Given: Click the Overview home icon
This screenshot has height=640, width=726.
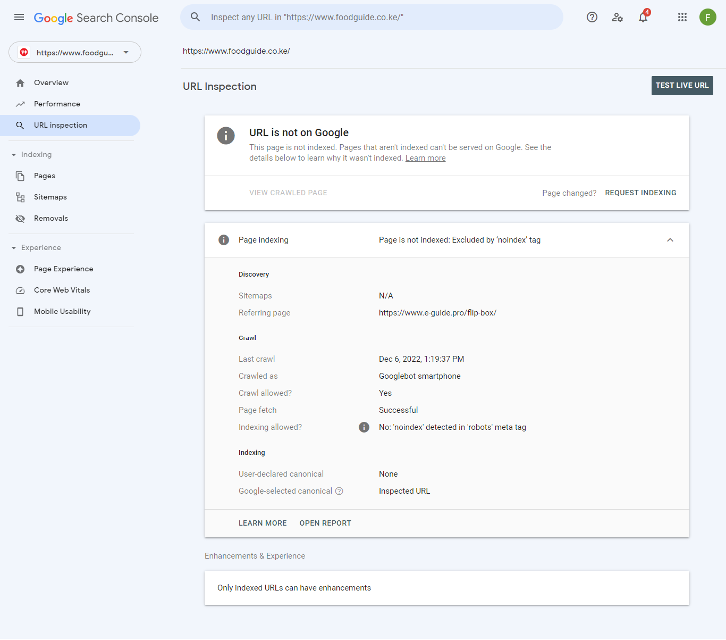Looking at the screenshot, I should click(x=20, y=83).
